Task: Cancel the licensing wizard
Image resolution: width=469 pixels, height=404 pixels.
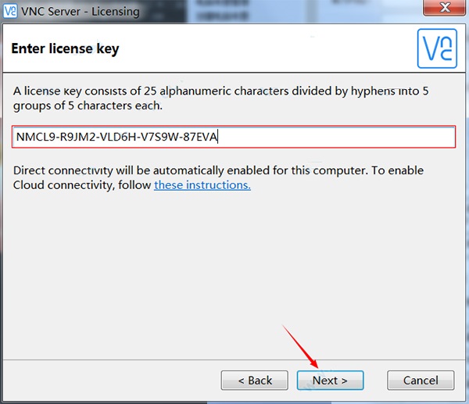Action: [421, 381]
